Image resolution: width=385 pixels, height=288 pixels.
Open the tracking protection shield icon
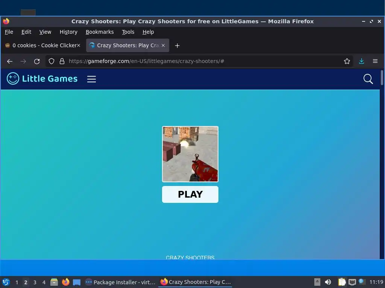51,61
